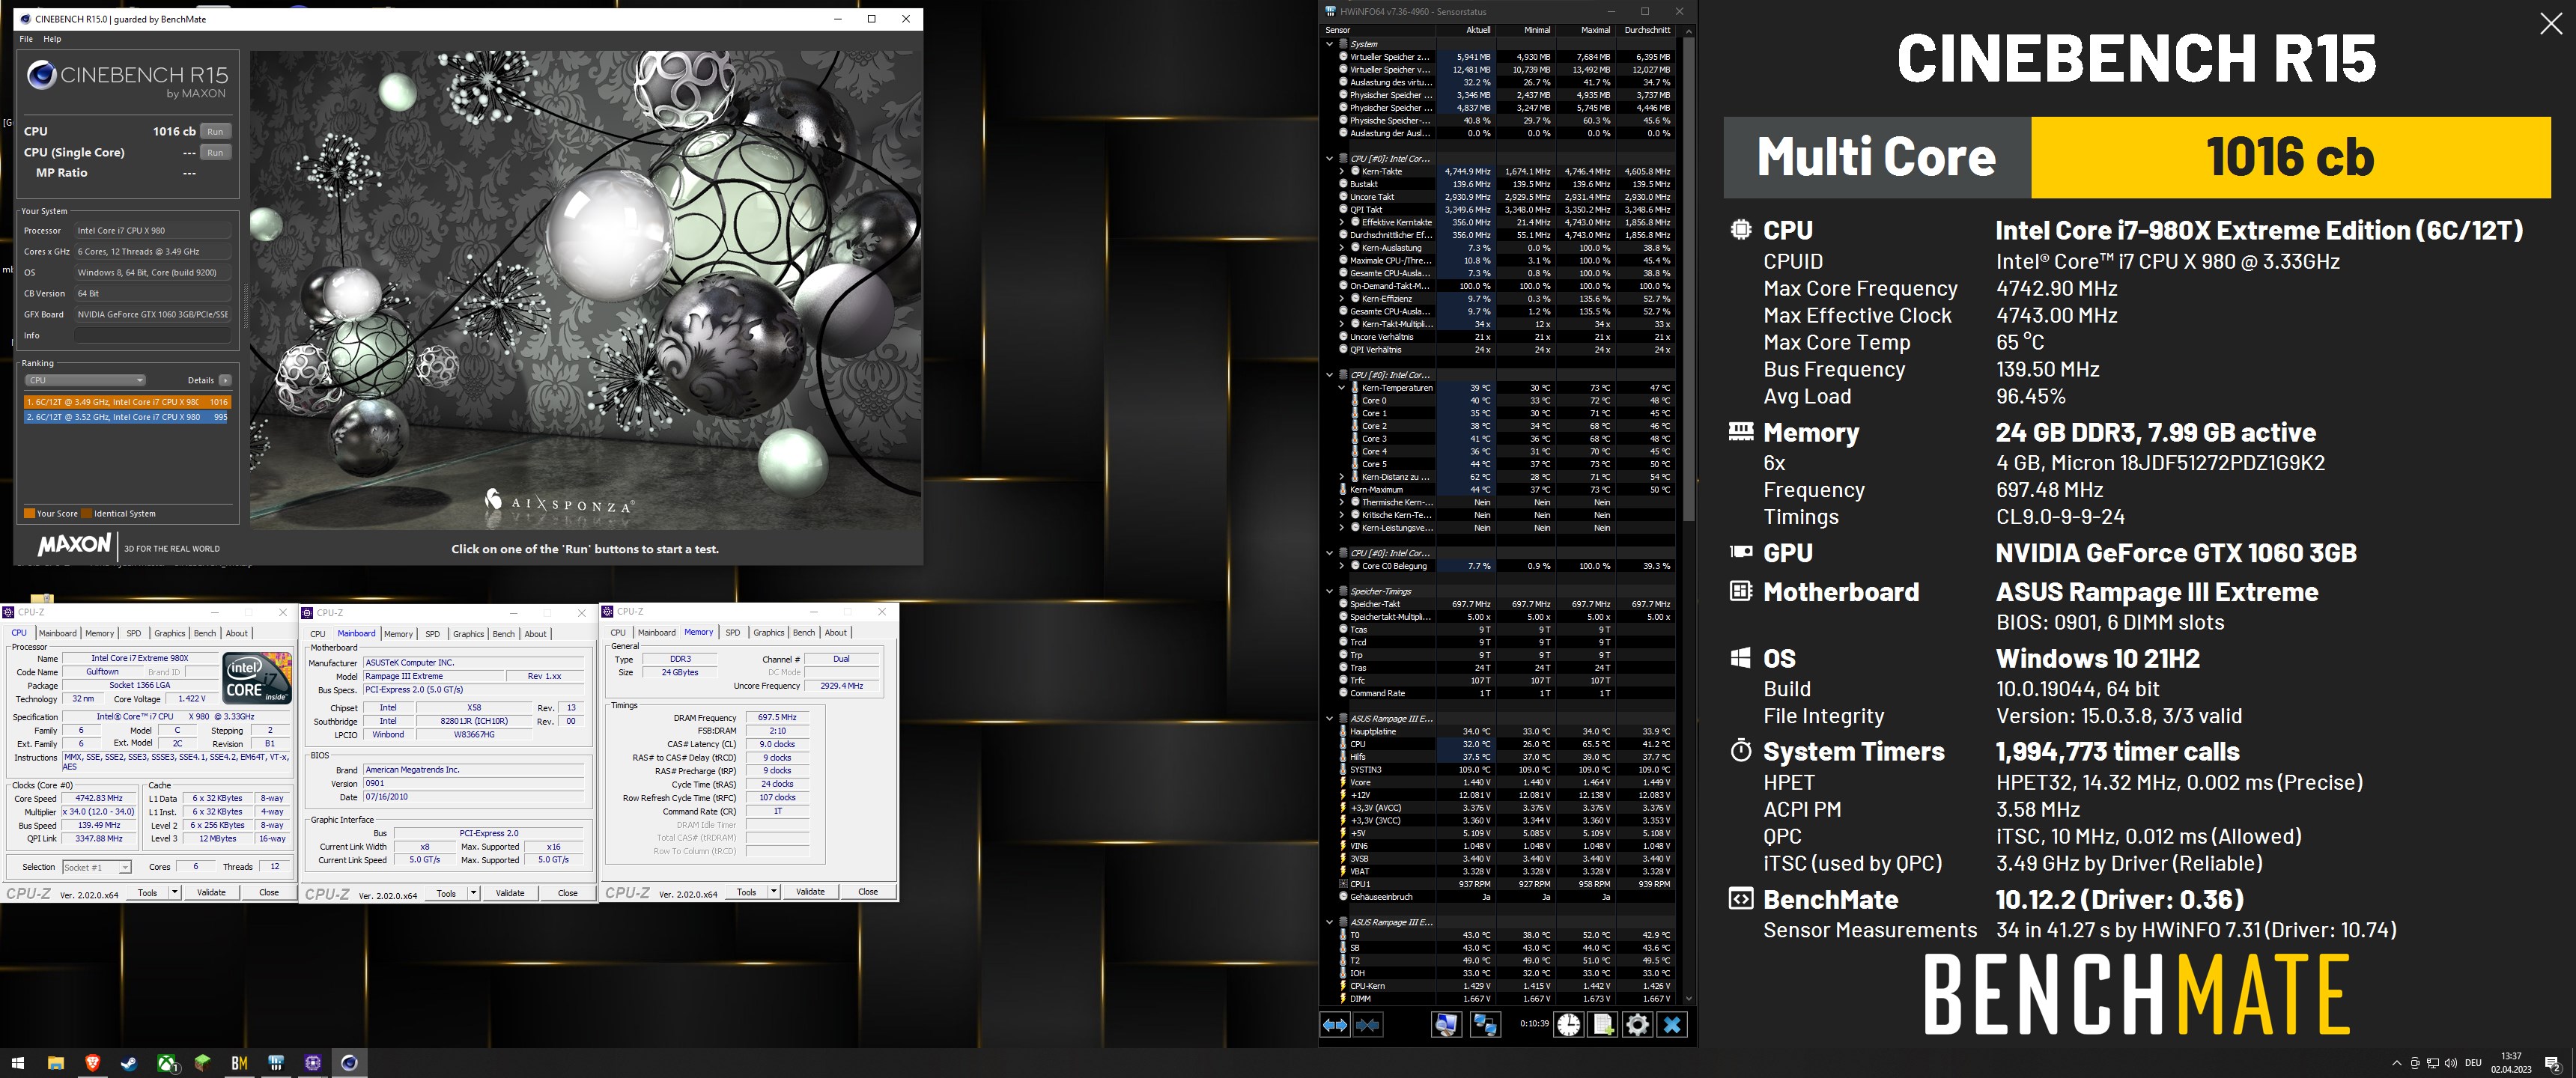Open Xbox app from taskbar
The height and width of the screenshot is (1078, 2576).
[167, 1063]
